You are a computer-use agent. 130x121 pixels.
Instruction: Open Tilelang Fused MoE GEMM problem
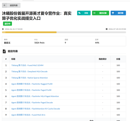pyautogui.click(x=27, y=65)
